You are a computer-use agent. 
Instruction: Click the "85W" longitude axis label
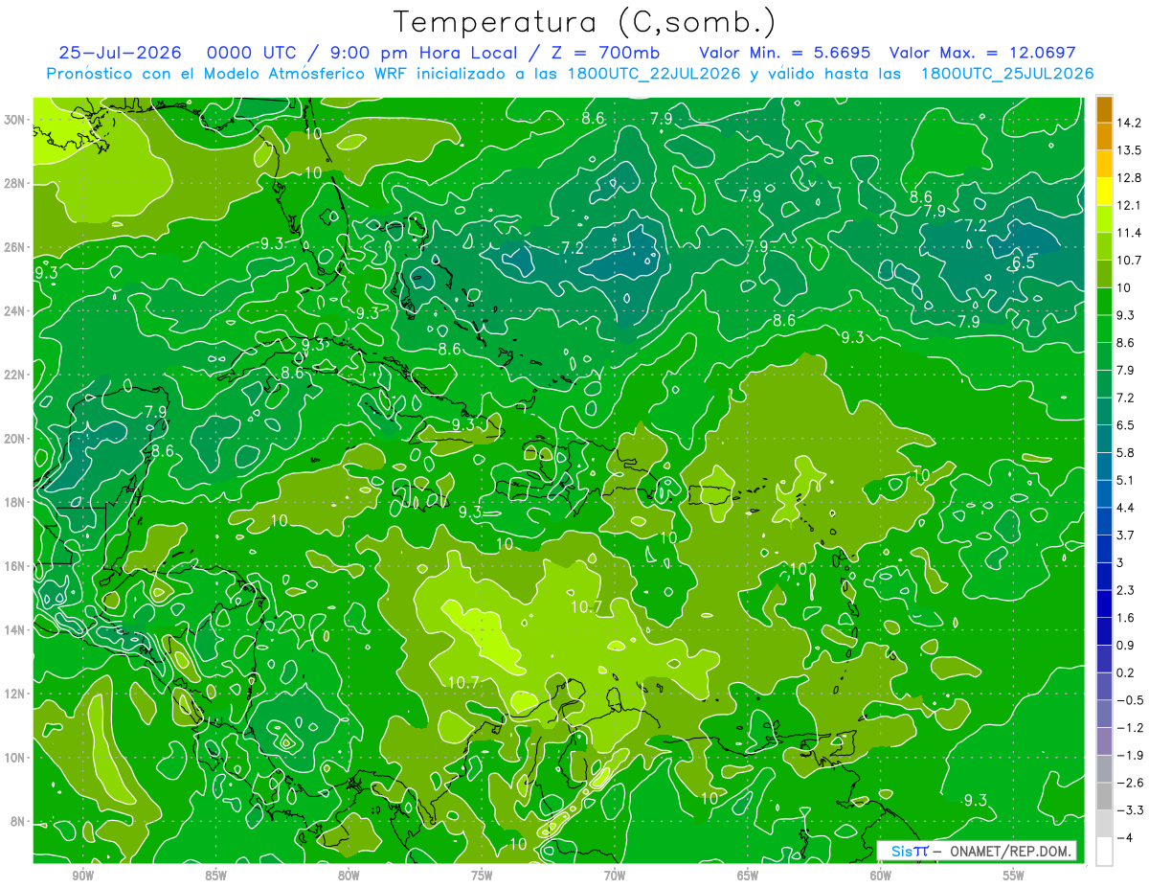click(215, 877)
